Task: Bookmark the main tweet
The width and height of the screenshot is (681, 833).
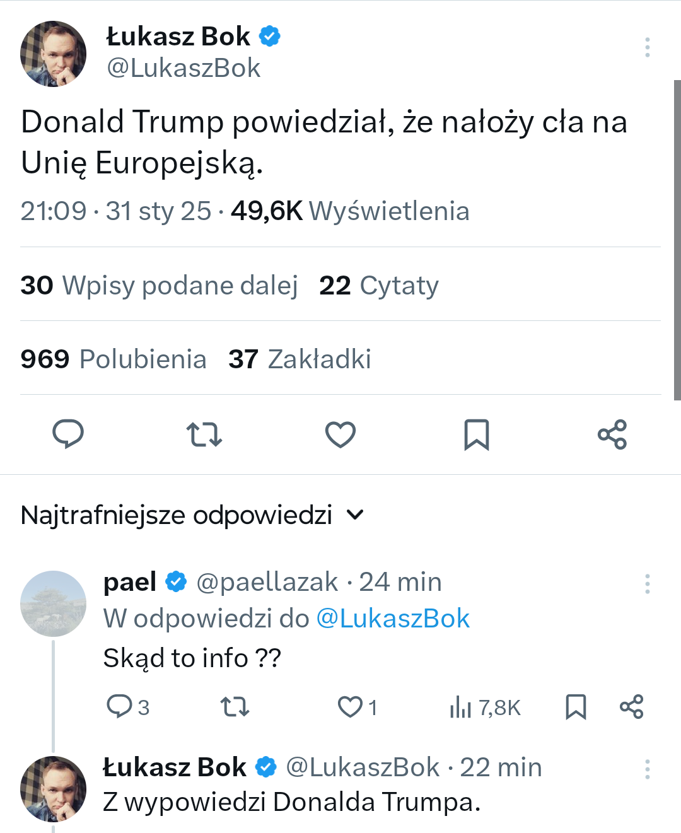Action: [x=477, y=434]
